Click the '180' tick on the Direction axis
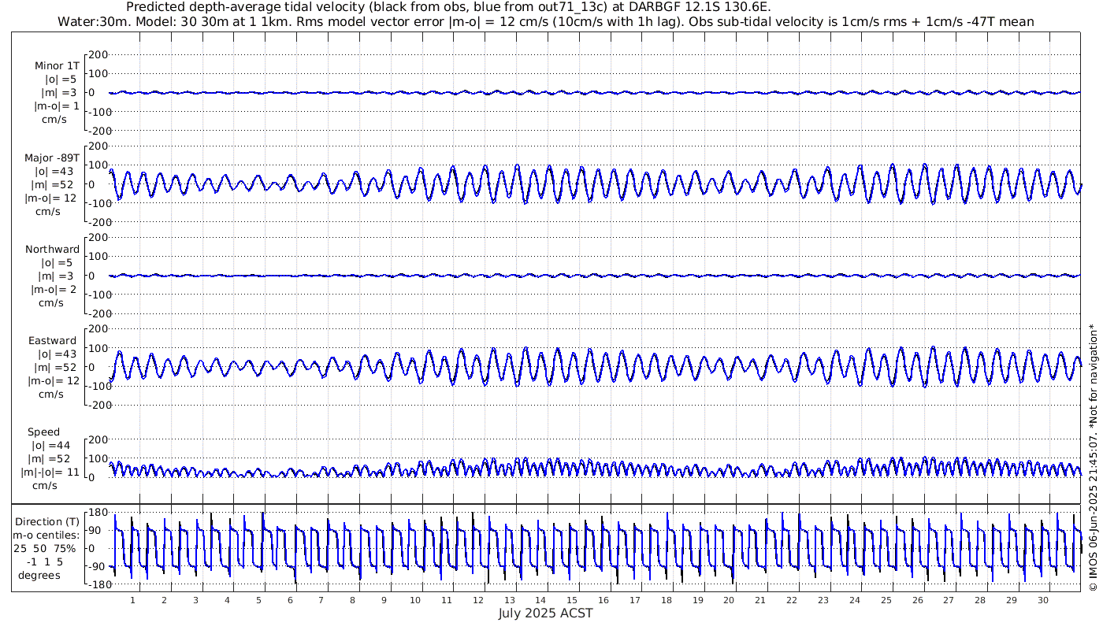This screenshot has height=630, width=1103. click(x=97, y=512)
